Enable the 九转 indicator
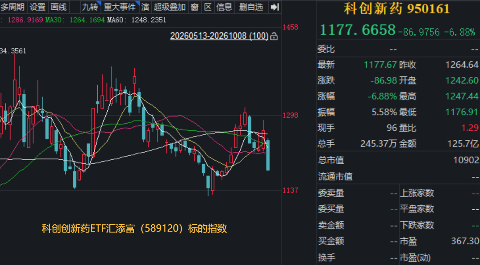The image size is (480, 265). coord(89,7)
